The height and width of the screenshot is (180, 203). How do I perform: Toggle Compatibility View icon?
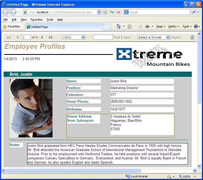(x=105, y=12)
